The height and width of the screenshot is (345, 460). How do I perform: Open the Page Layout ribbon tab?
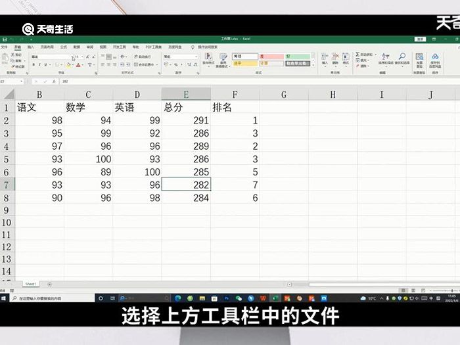coord(47,47)
